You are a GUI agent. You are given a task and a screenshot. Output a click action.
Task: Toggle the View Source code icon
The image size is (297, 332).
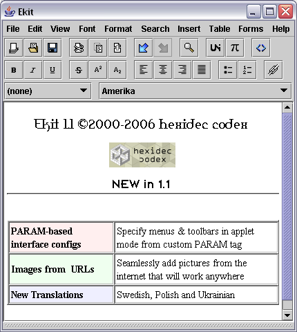[261, 48]
